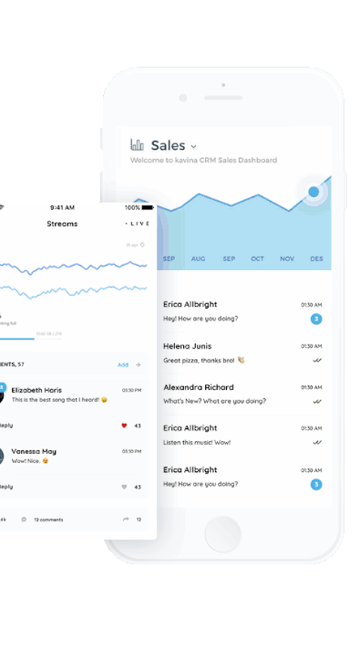Click the refresh icon near 2h ago
The width and height of the screenshot is (360, 662).
point(142,245)
